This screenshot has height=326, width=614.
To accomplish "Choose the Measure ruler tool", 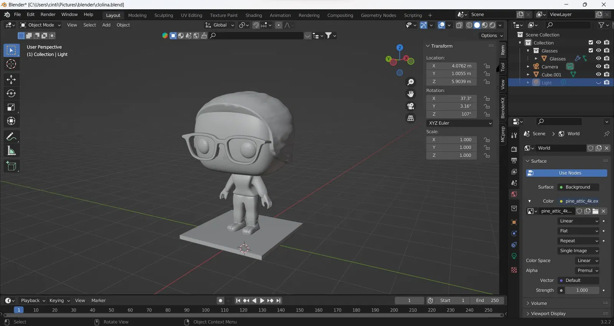I will click(11, 151).
